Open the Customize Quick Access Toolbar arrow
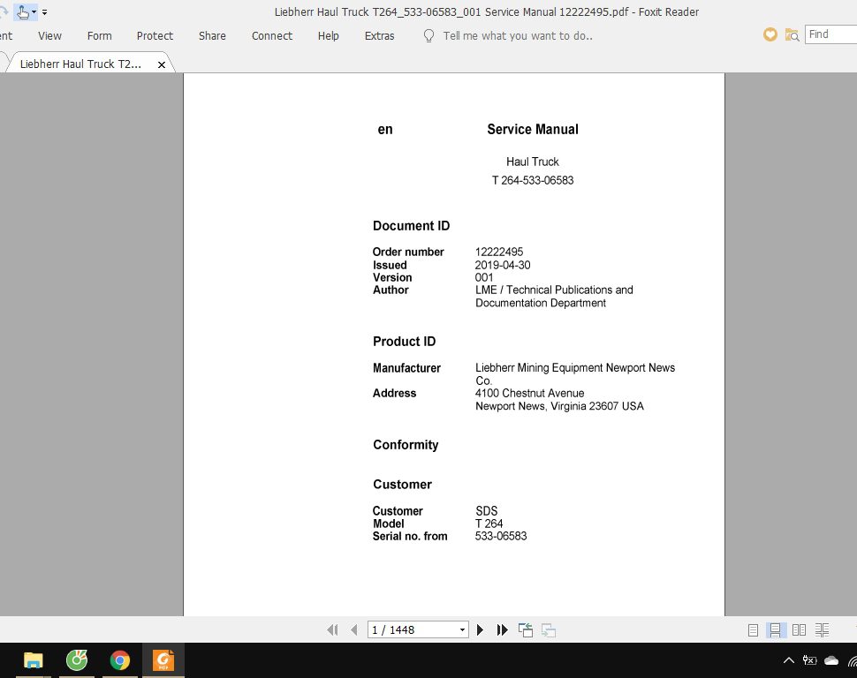This screenshot has height=678, width=857. [44, 11]
